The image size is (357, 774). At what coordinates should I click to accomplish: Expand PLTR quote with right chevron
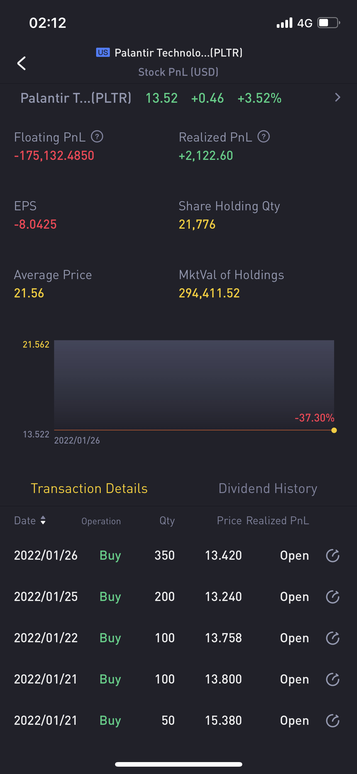click(337, 98)
